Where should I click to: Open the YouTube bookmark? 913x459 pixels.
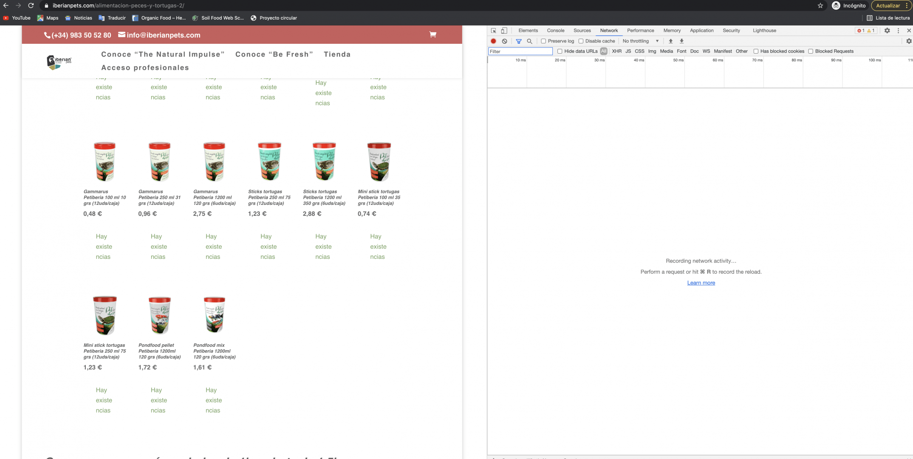tap(17, 18)
